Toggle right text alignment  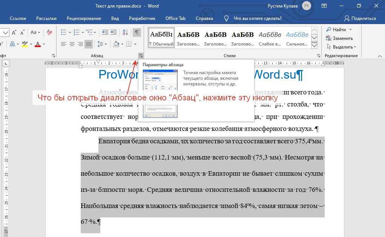pos(80,44)
